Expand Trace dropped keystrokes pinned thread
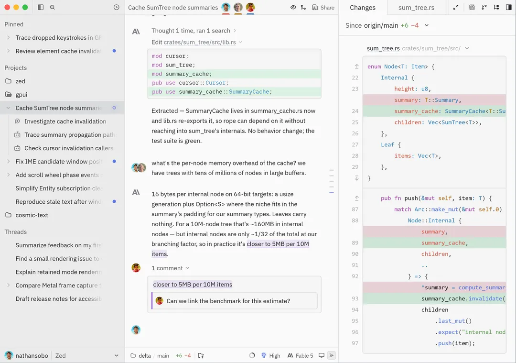Image resolution: width=516 pixels, height=363 pixels. click(x=8, y=38)
